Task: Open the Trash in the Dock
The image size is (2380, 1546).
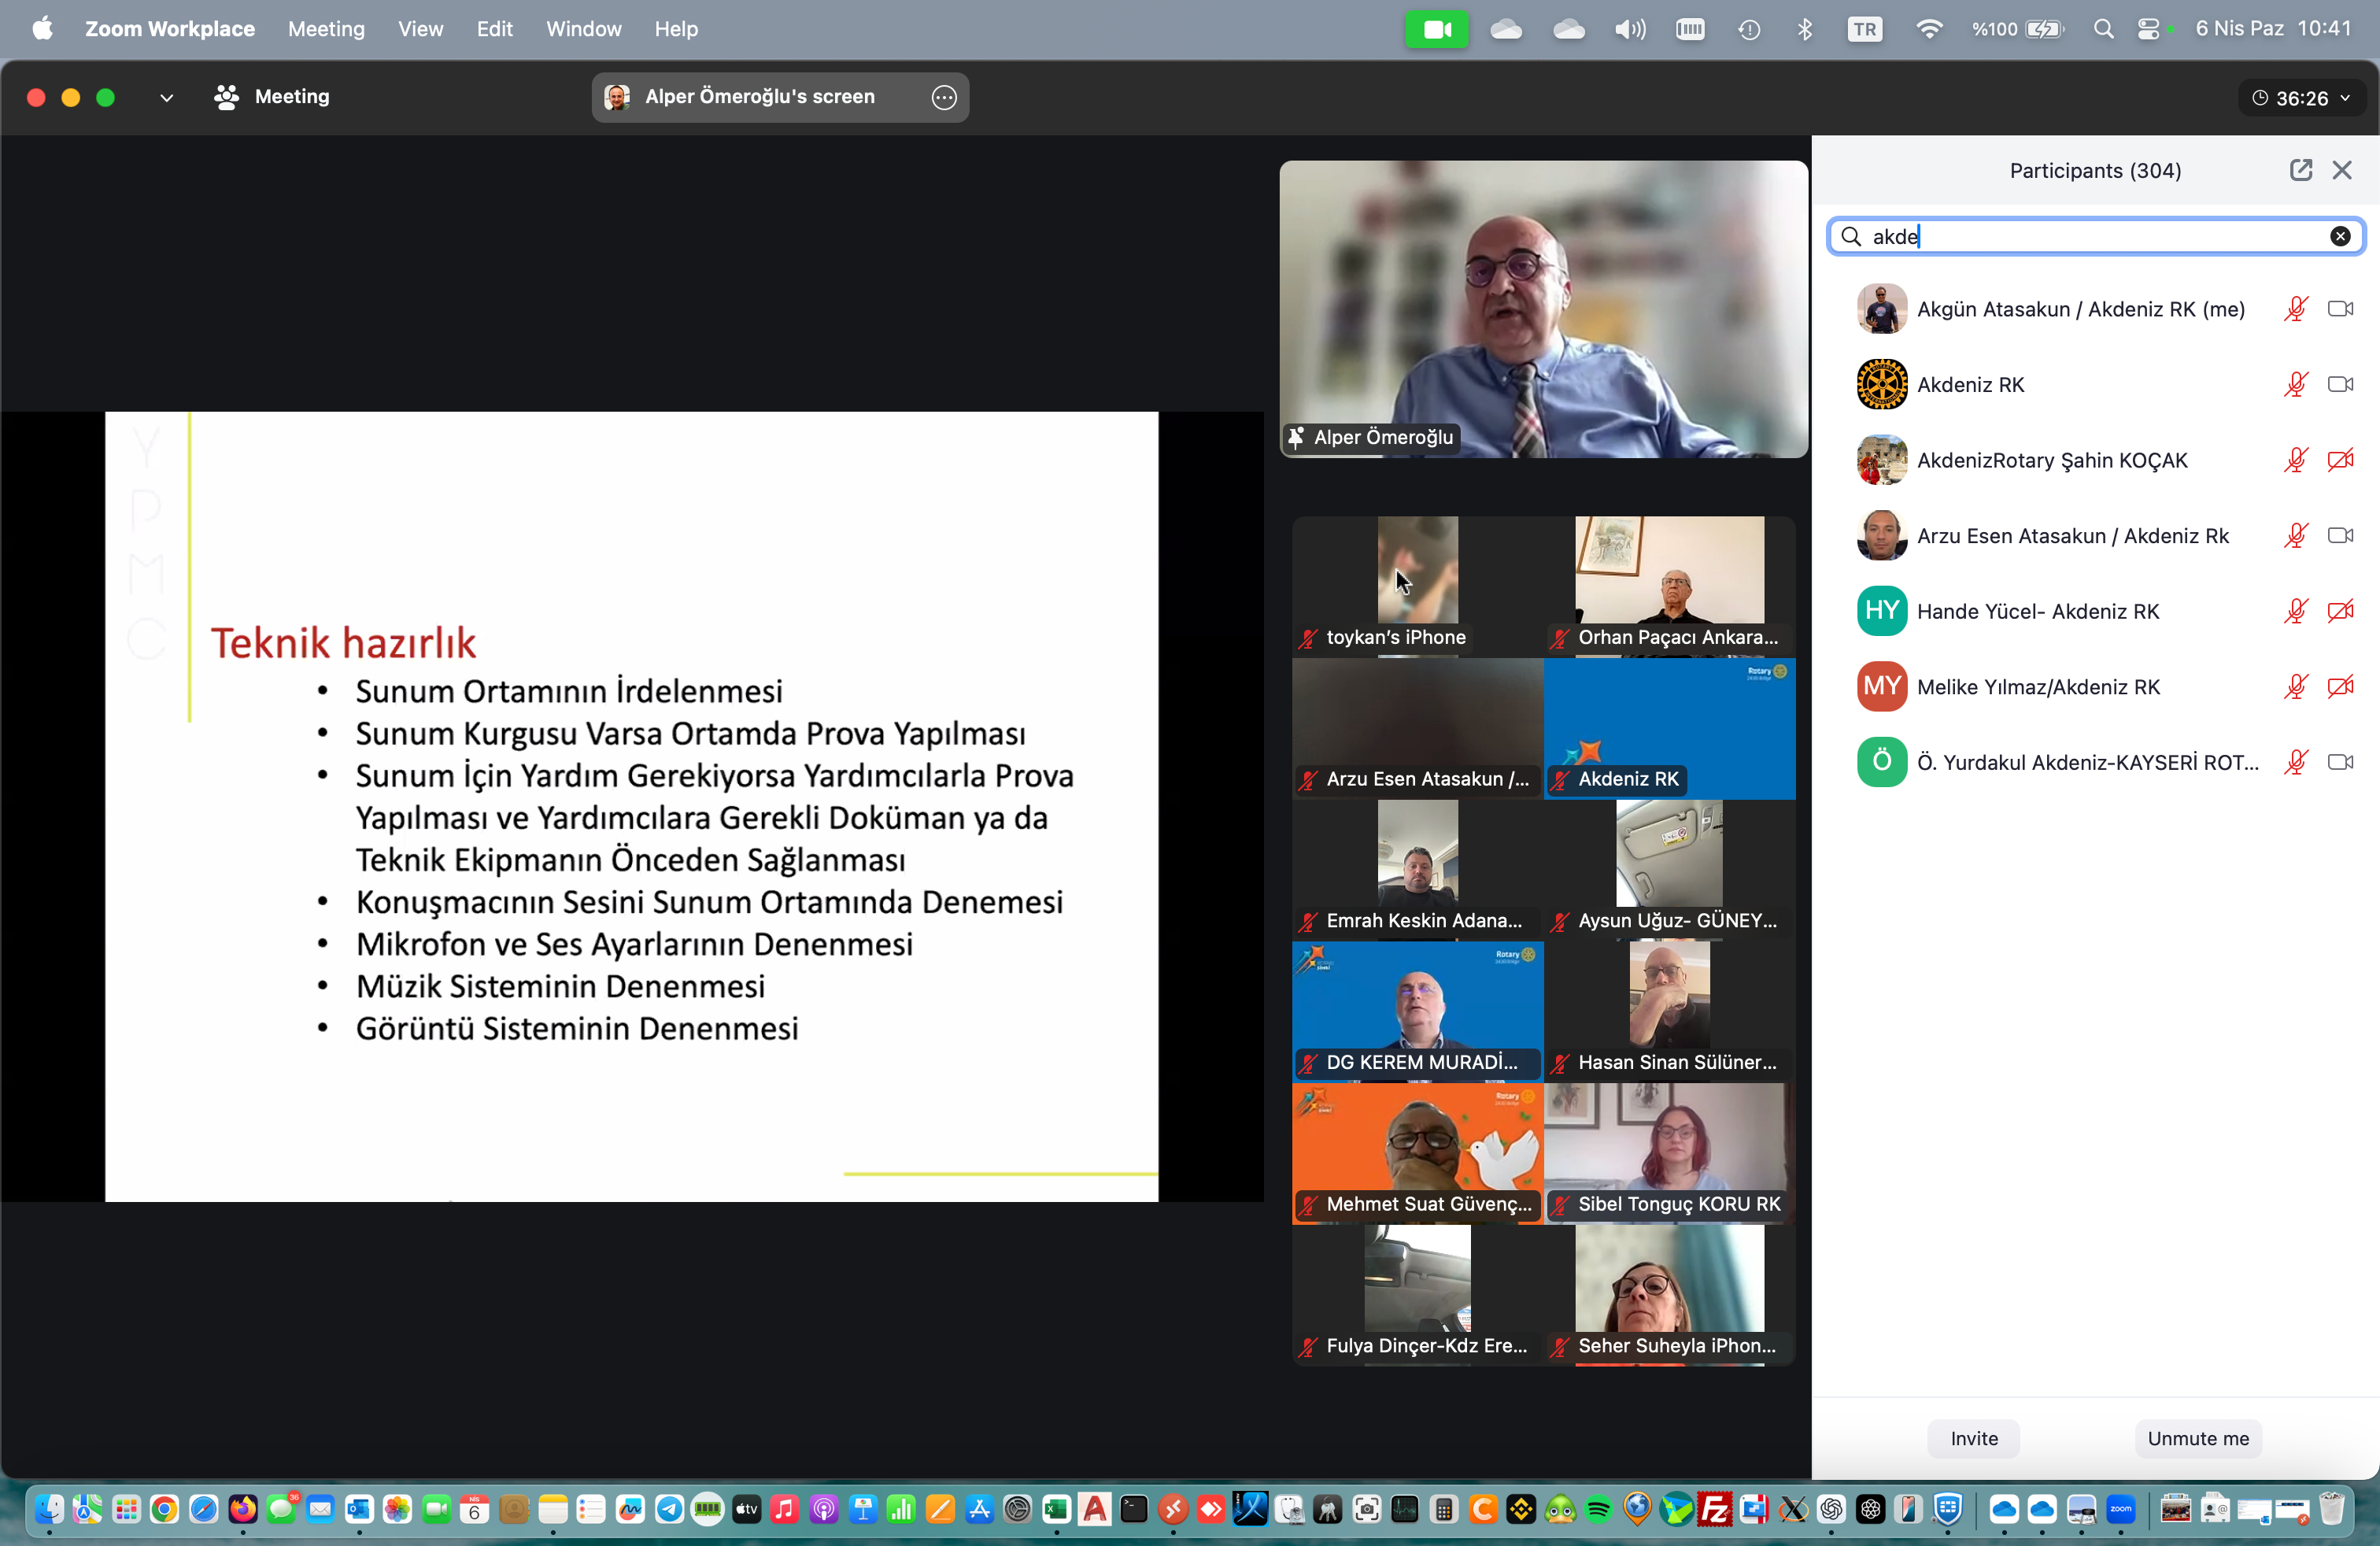Action: coord(2332,1509)
